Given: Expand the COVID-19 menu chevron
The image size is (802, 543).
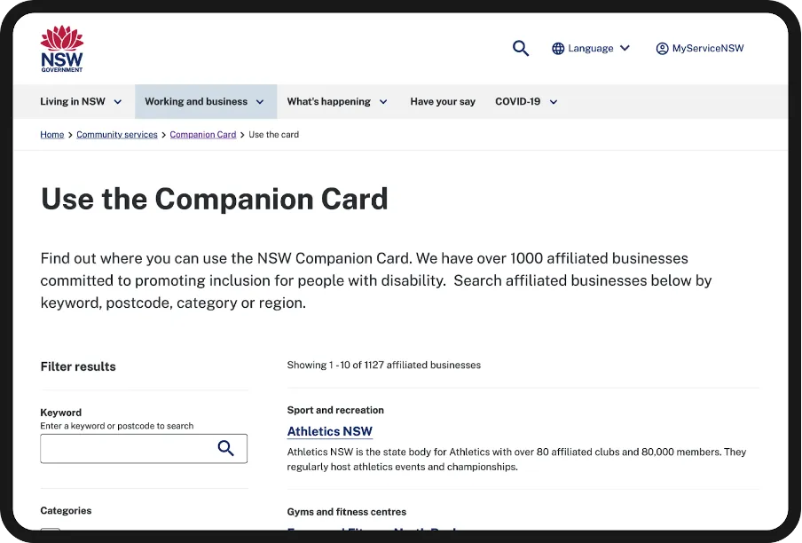Looking at the screenshot, I should coord(553,101).
